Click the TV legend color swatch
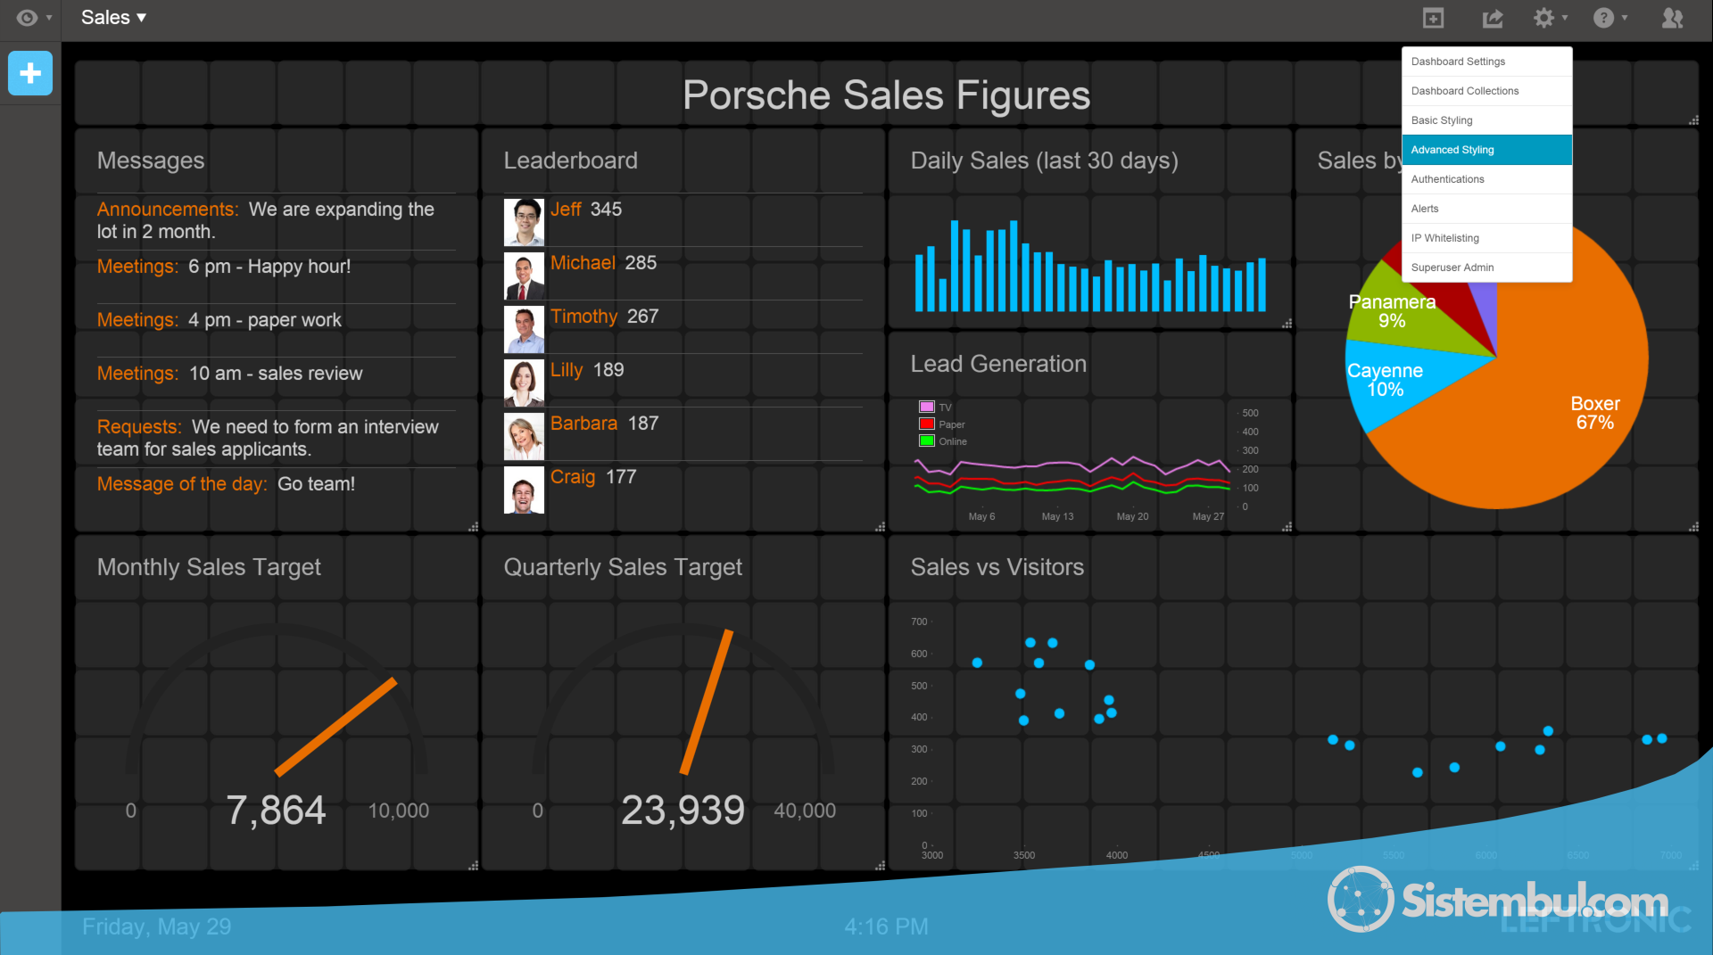The height and width of the screenshot is (955, 1713). (927, 407)
